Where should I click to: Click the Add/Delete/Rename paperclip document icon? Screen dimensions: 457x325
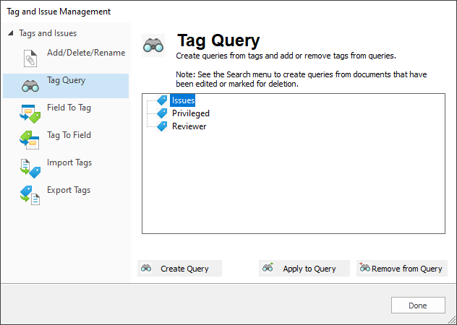[30, 58]
